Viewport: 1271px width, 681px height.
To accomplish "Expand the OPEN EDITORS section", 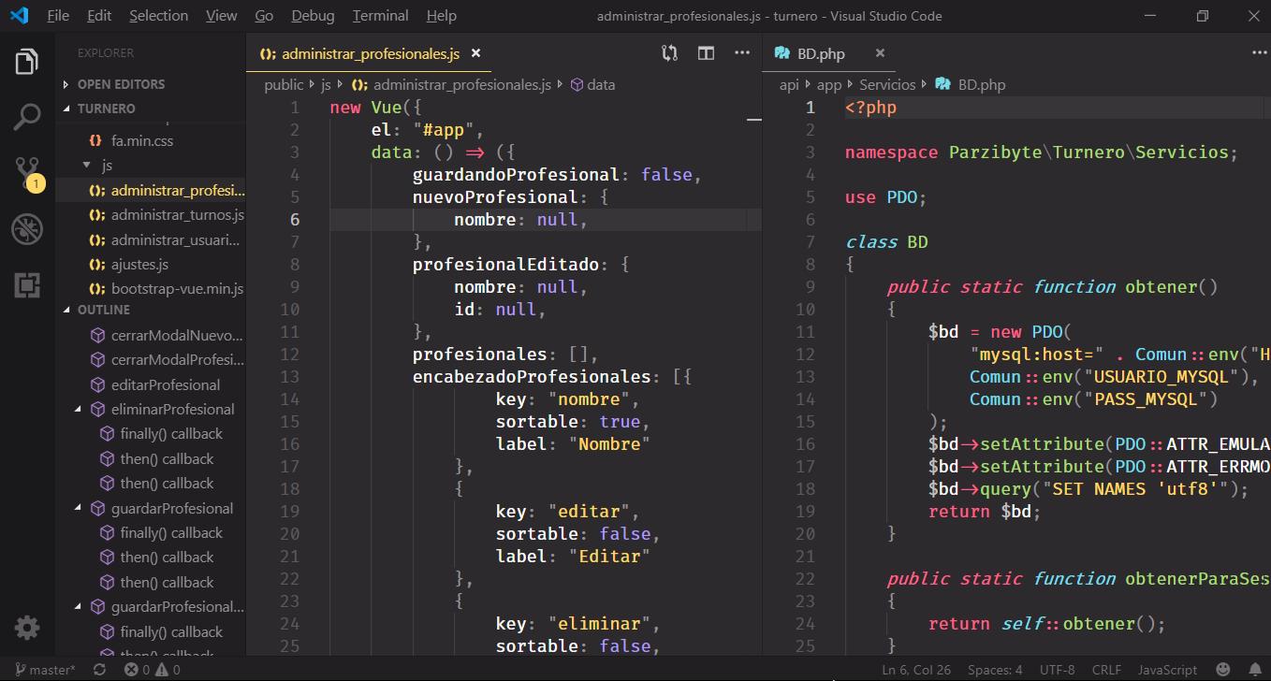I will point(120,84).
